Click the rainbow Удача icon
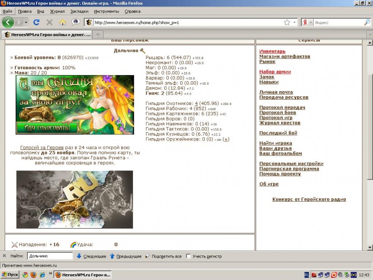The height and width of the screenshot is (280, 373). point(73,244)
